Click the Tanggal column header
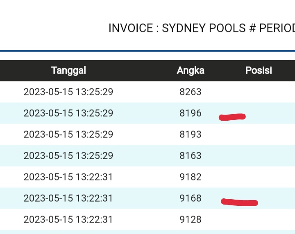Screen dimensions: 295x234 pos(68,70)
